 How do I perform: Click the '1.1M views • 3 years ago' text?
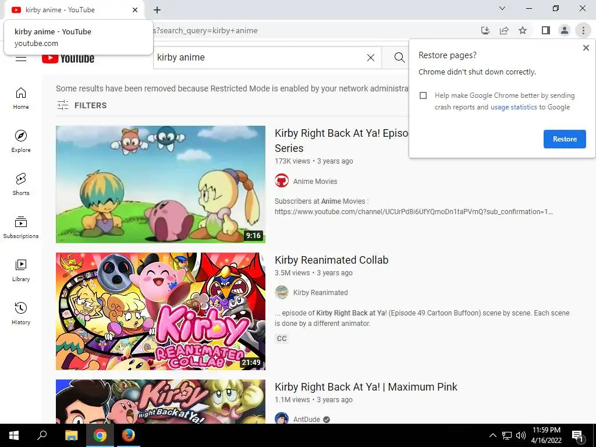(x=314, y=400)
